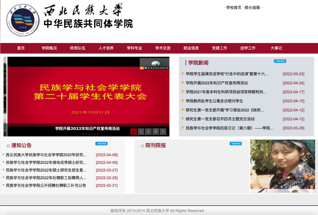Open notice 民族学与社会学学院公开招聘社聘职工补充公告
The height and width of the screenshot is (215, 318).
[46, 185]
